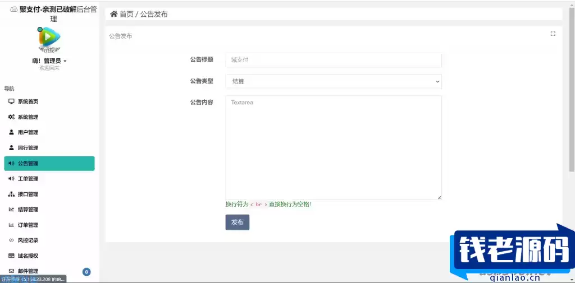Click the 发布 publish button
Viewport: 575px width, 283px height.
point(238,222)
